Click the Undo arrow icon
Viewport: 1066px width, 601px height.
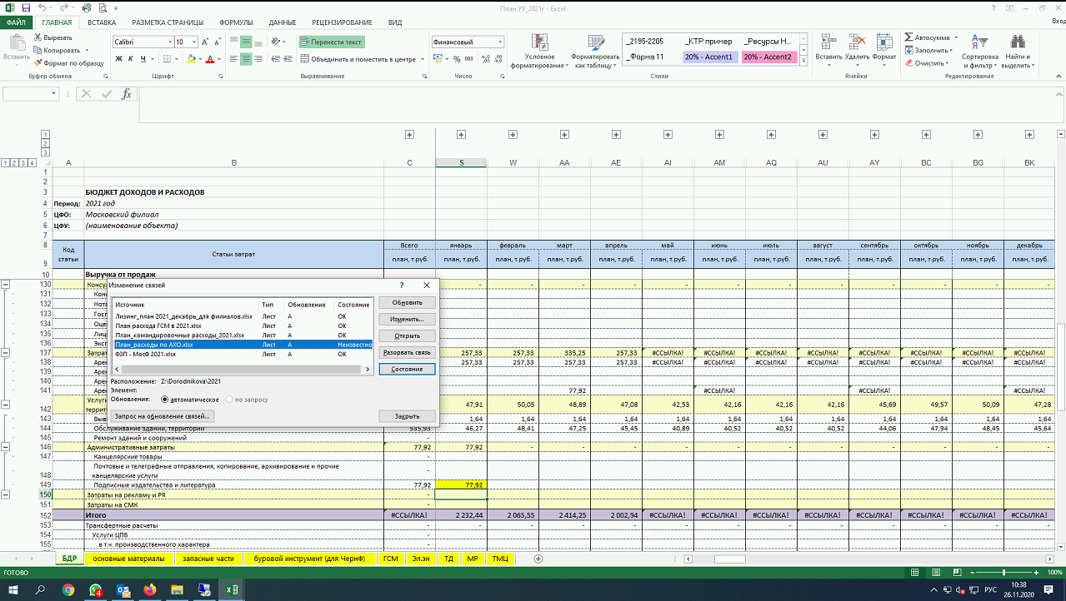43,7
